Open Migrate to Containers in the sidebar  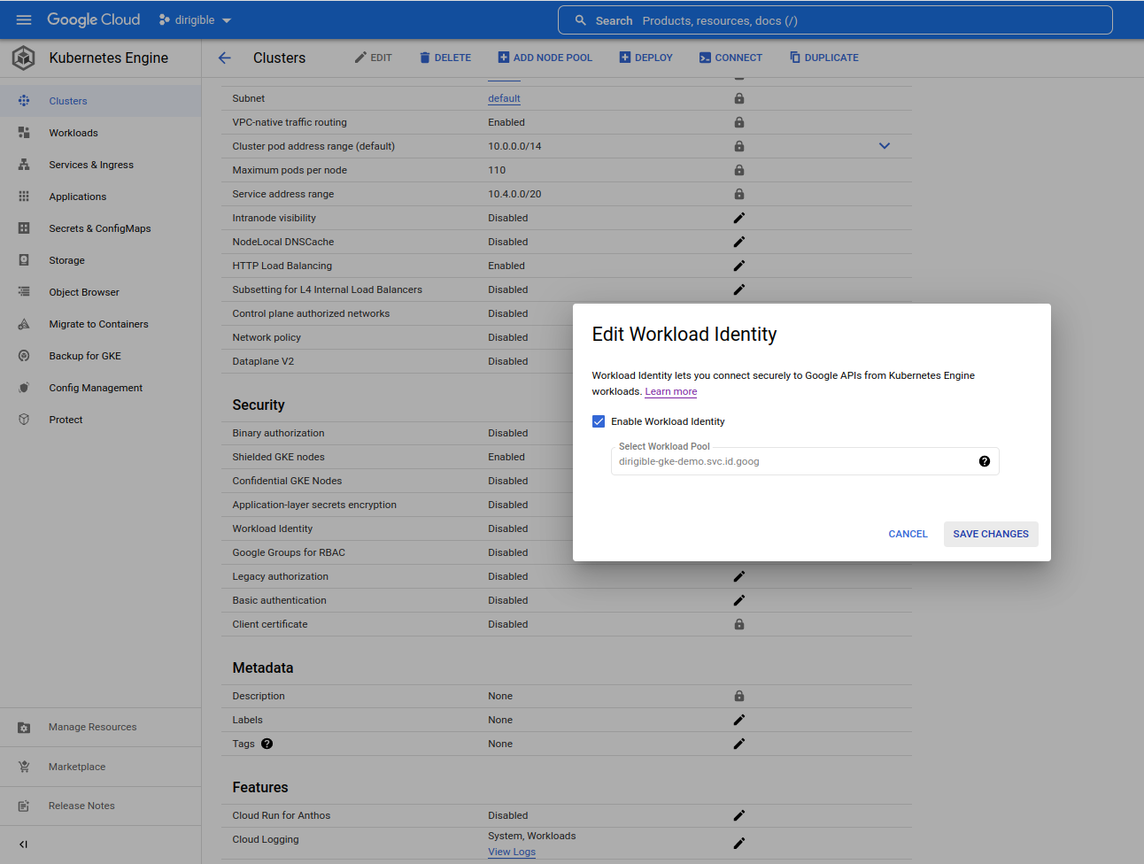(x=100, y=324)
